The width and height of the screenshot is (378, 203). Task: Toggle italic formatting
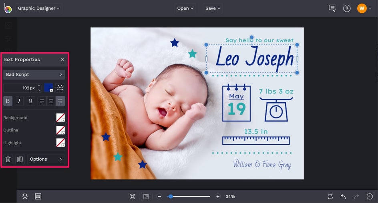pos(19,101)
